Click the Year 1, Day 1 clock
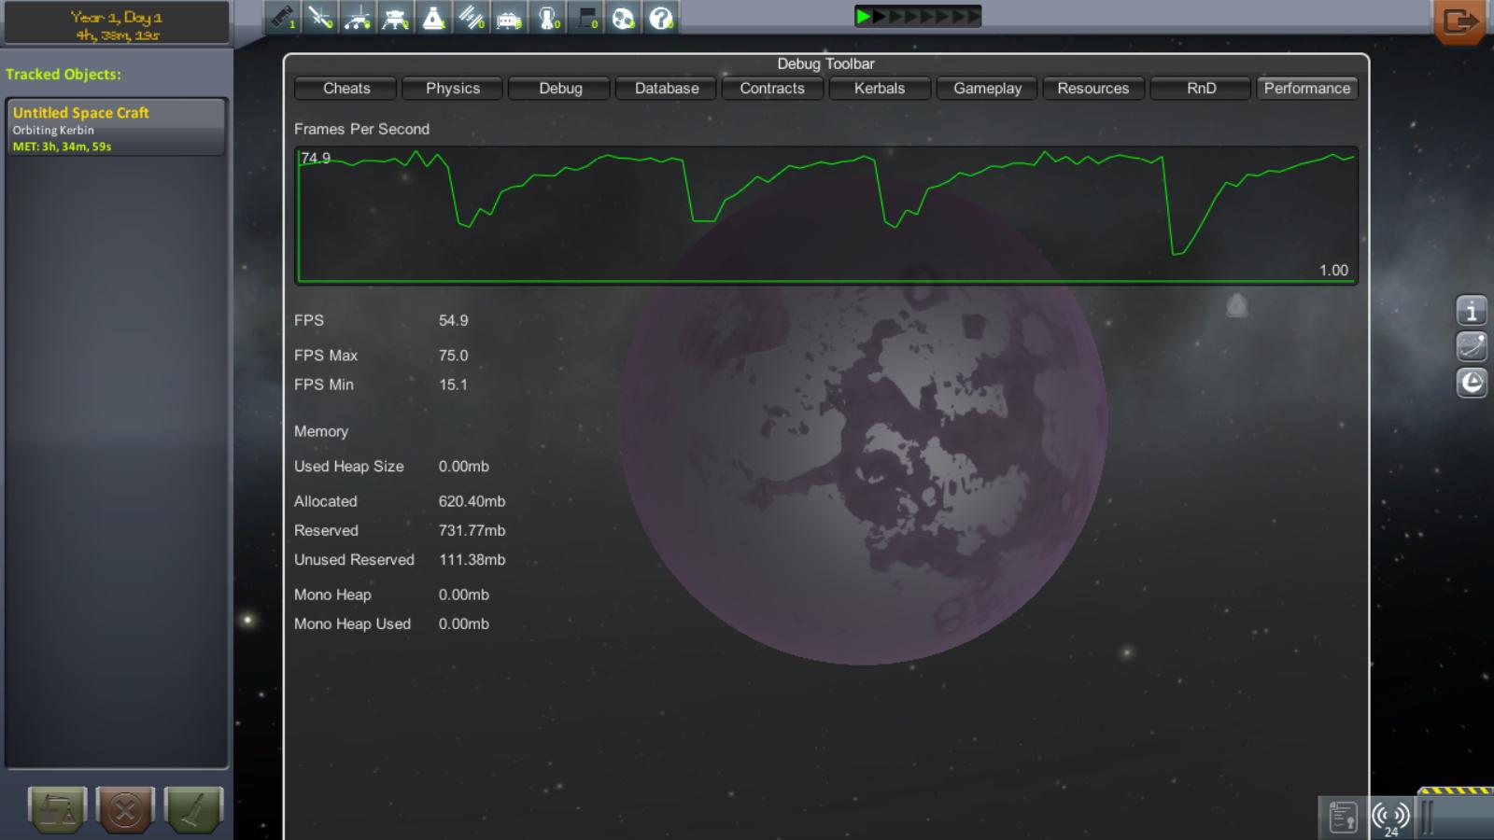 117,25
